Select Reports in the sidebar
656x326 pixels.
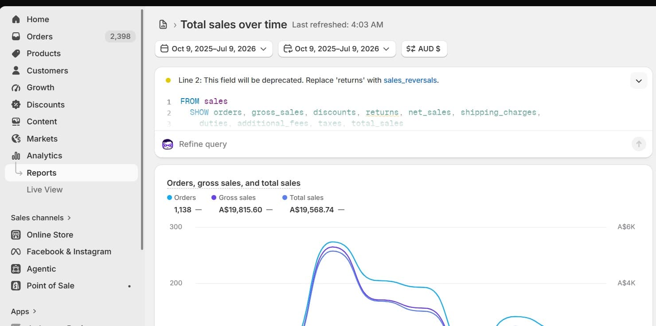pyautogui.click(x=71, y=173)
